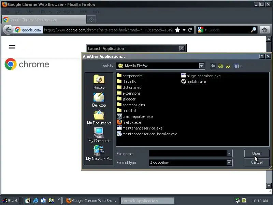Select crashreporter.exe file
This screenshot has height=205, width=273.
(x=135, y=117)
